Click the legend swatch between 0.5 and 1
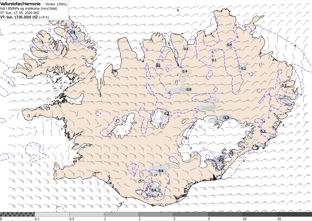 pyautogui.click(x=86, y=214)
